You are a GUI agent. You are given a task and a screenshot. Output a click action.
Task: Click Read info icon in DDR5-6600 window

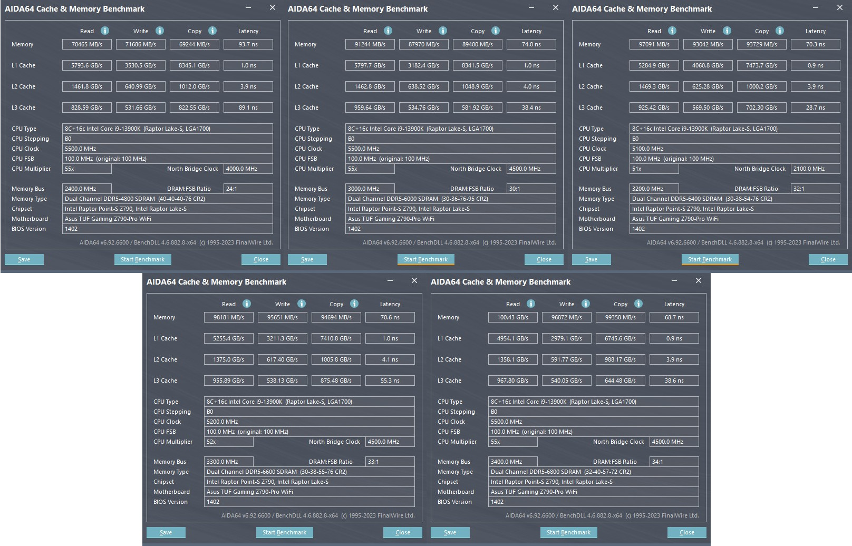247,304
